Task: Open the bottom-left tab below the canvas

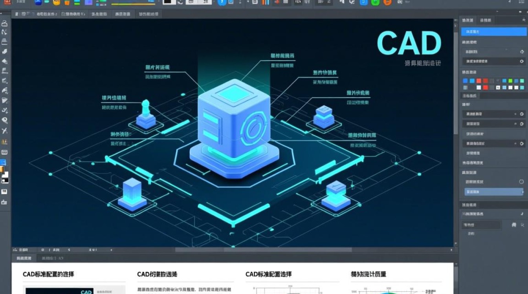Action: click(23, 258)
